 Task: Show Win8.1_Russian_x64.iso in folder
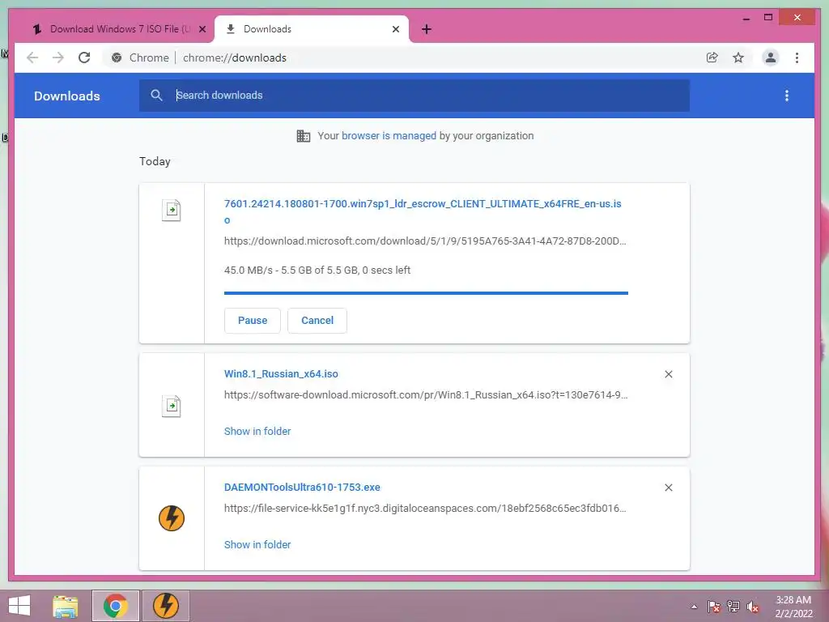pos(257,431)
